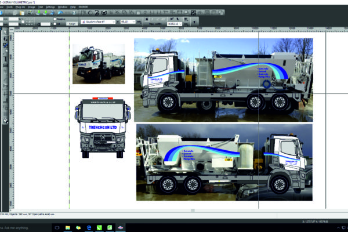Select the Measure tool in left toolbox
This screenshot has width=348, height=232.
tap(5, 86)
